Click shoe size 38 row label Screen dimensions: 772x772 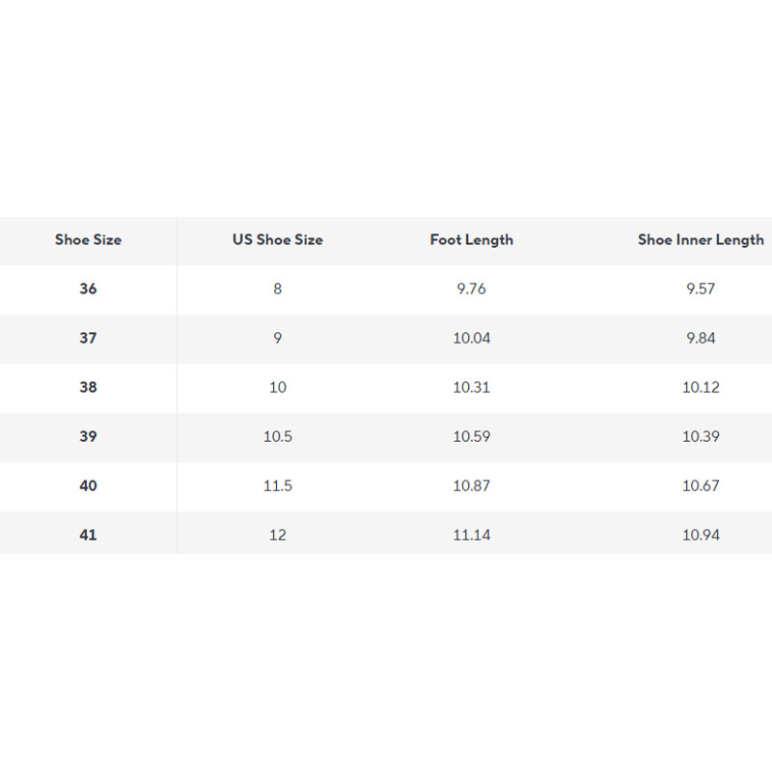coord(88,387)
